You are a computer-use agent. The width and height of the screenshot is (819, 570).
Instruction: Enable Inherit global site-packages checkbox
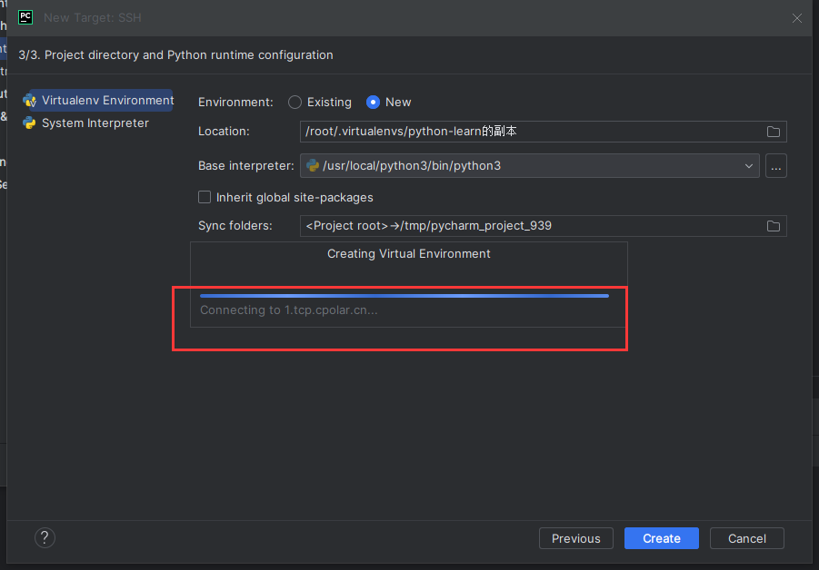(205, 197)
